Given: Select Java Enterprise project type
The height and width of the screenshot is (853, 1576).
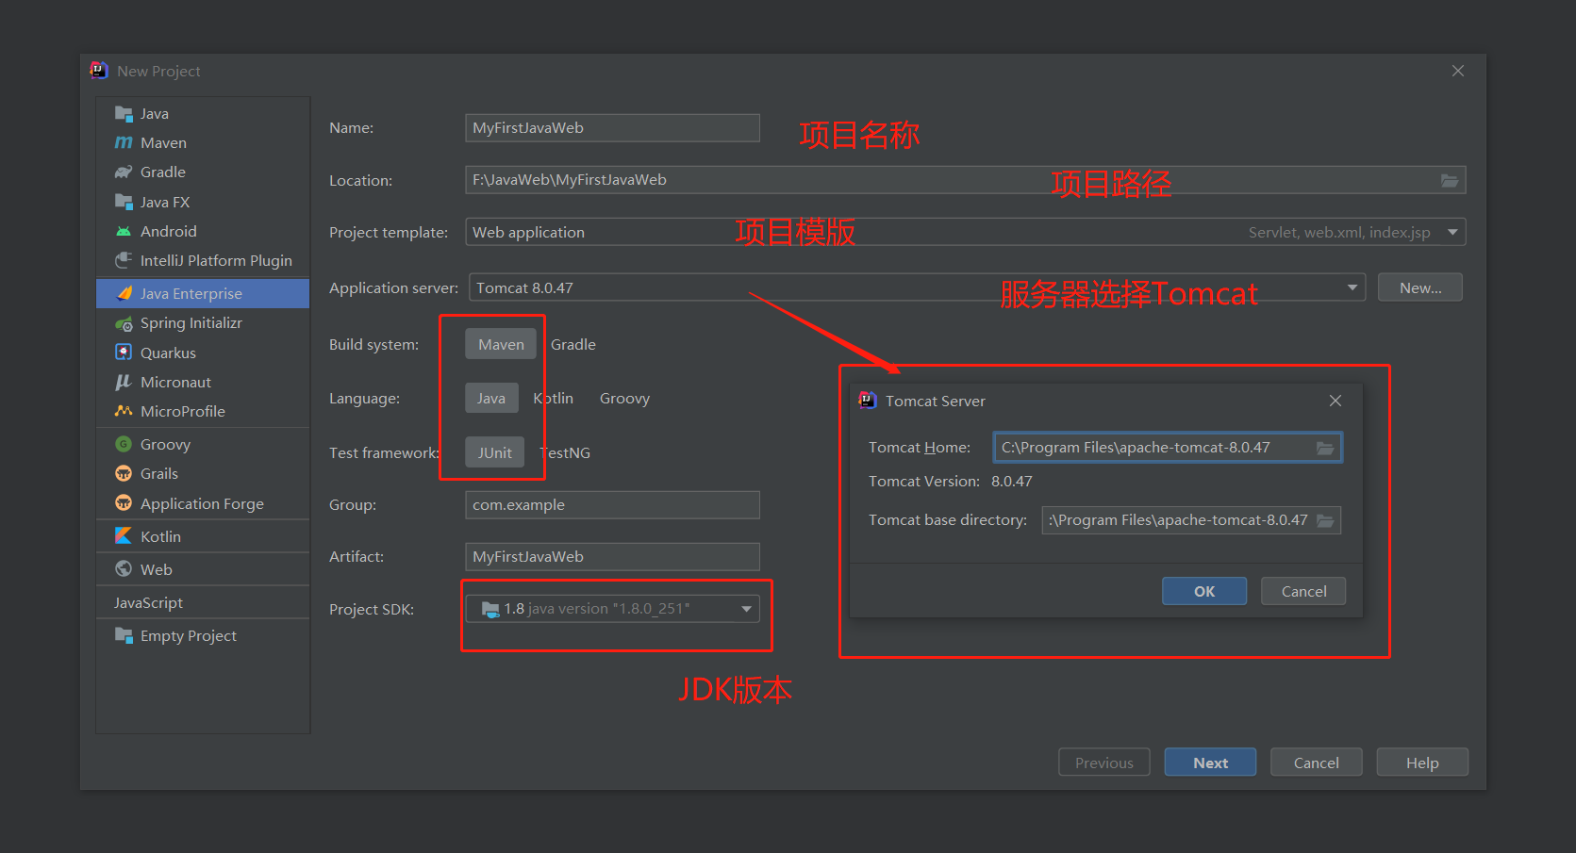Looking at the screenshot, I should (x=203, y=293).
